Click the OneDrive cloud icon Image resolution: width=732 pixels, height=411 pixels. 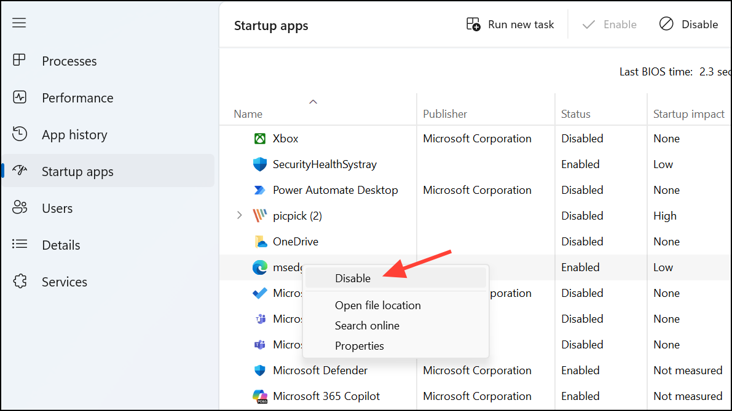[x=259, y=241]
